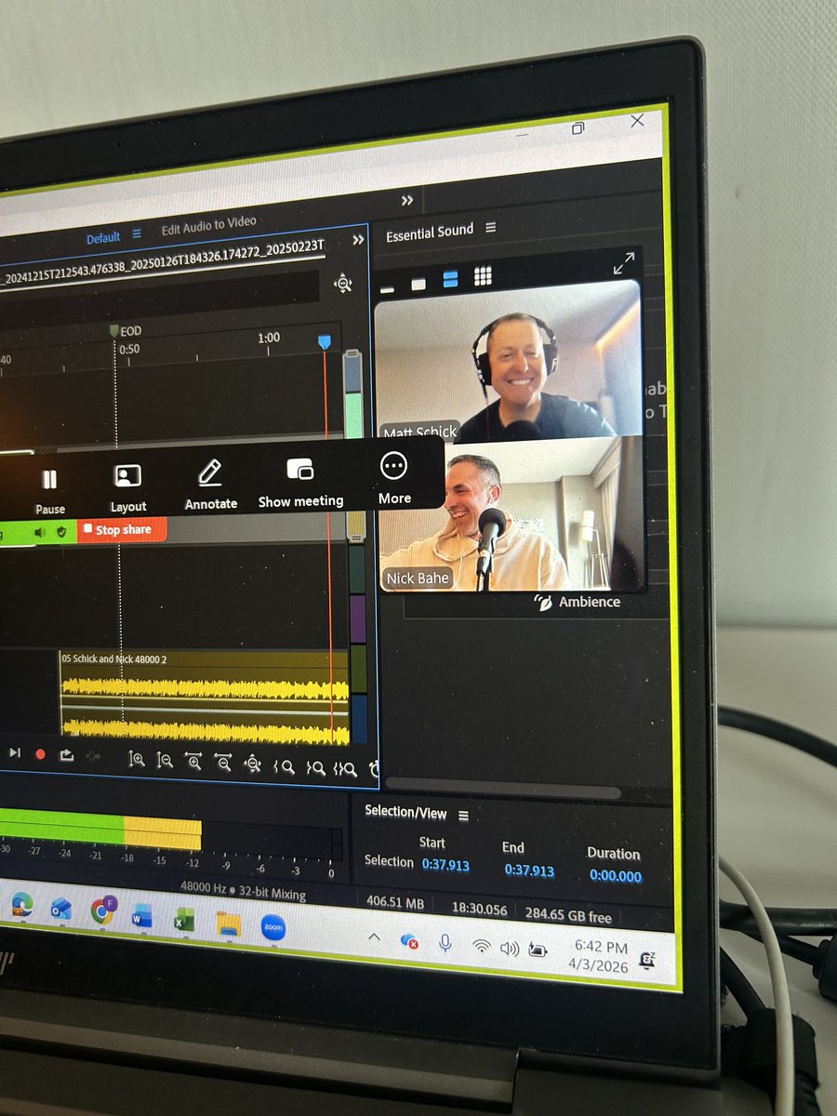The width and height of the screenshot is (837, 1116).
Task: Zoom in amplitude on the editor
Action: [x=137, y=760]
